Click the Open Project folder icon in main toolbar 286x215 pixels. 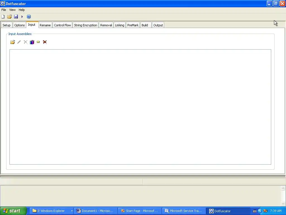pos(9,17)
